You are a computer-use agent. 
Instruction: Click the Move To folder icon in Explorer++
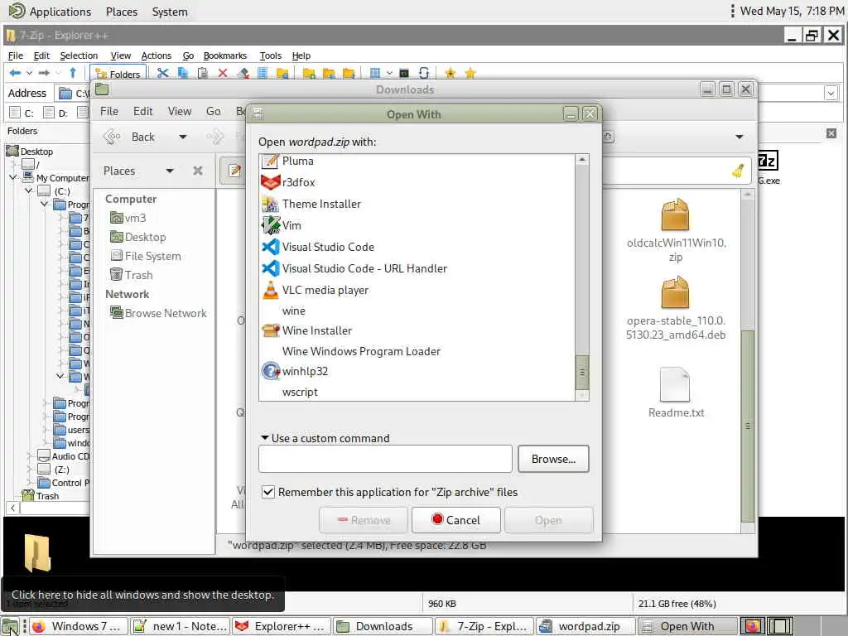coord(349,73)
